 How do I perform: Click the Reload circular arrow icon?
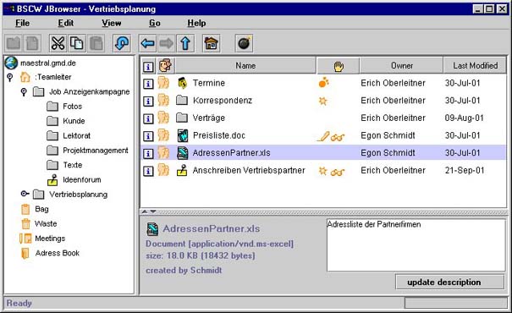(x=122, y=43)
